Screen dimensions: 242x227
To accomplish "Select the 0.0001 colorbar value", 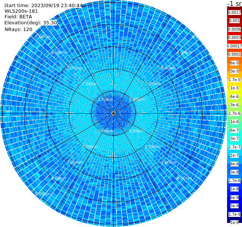I will click(235, 54).
